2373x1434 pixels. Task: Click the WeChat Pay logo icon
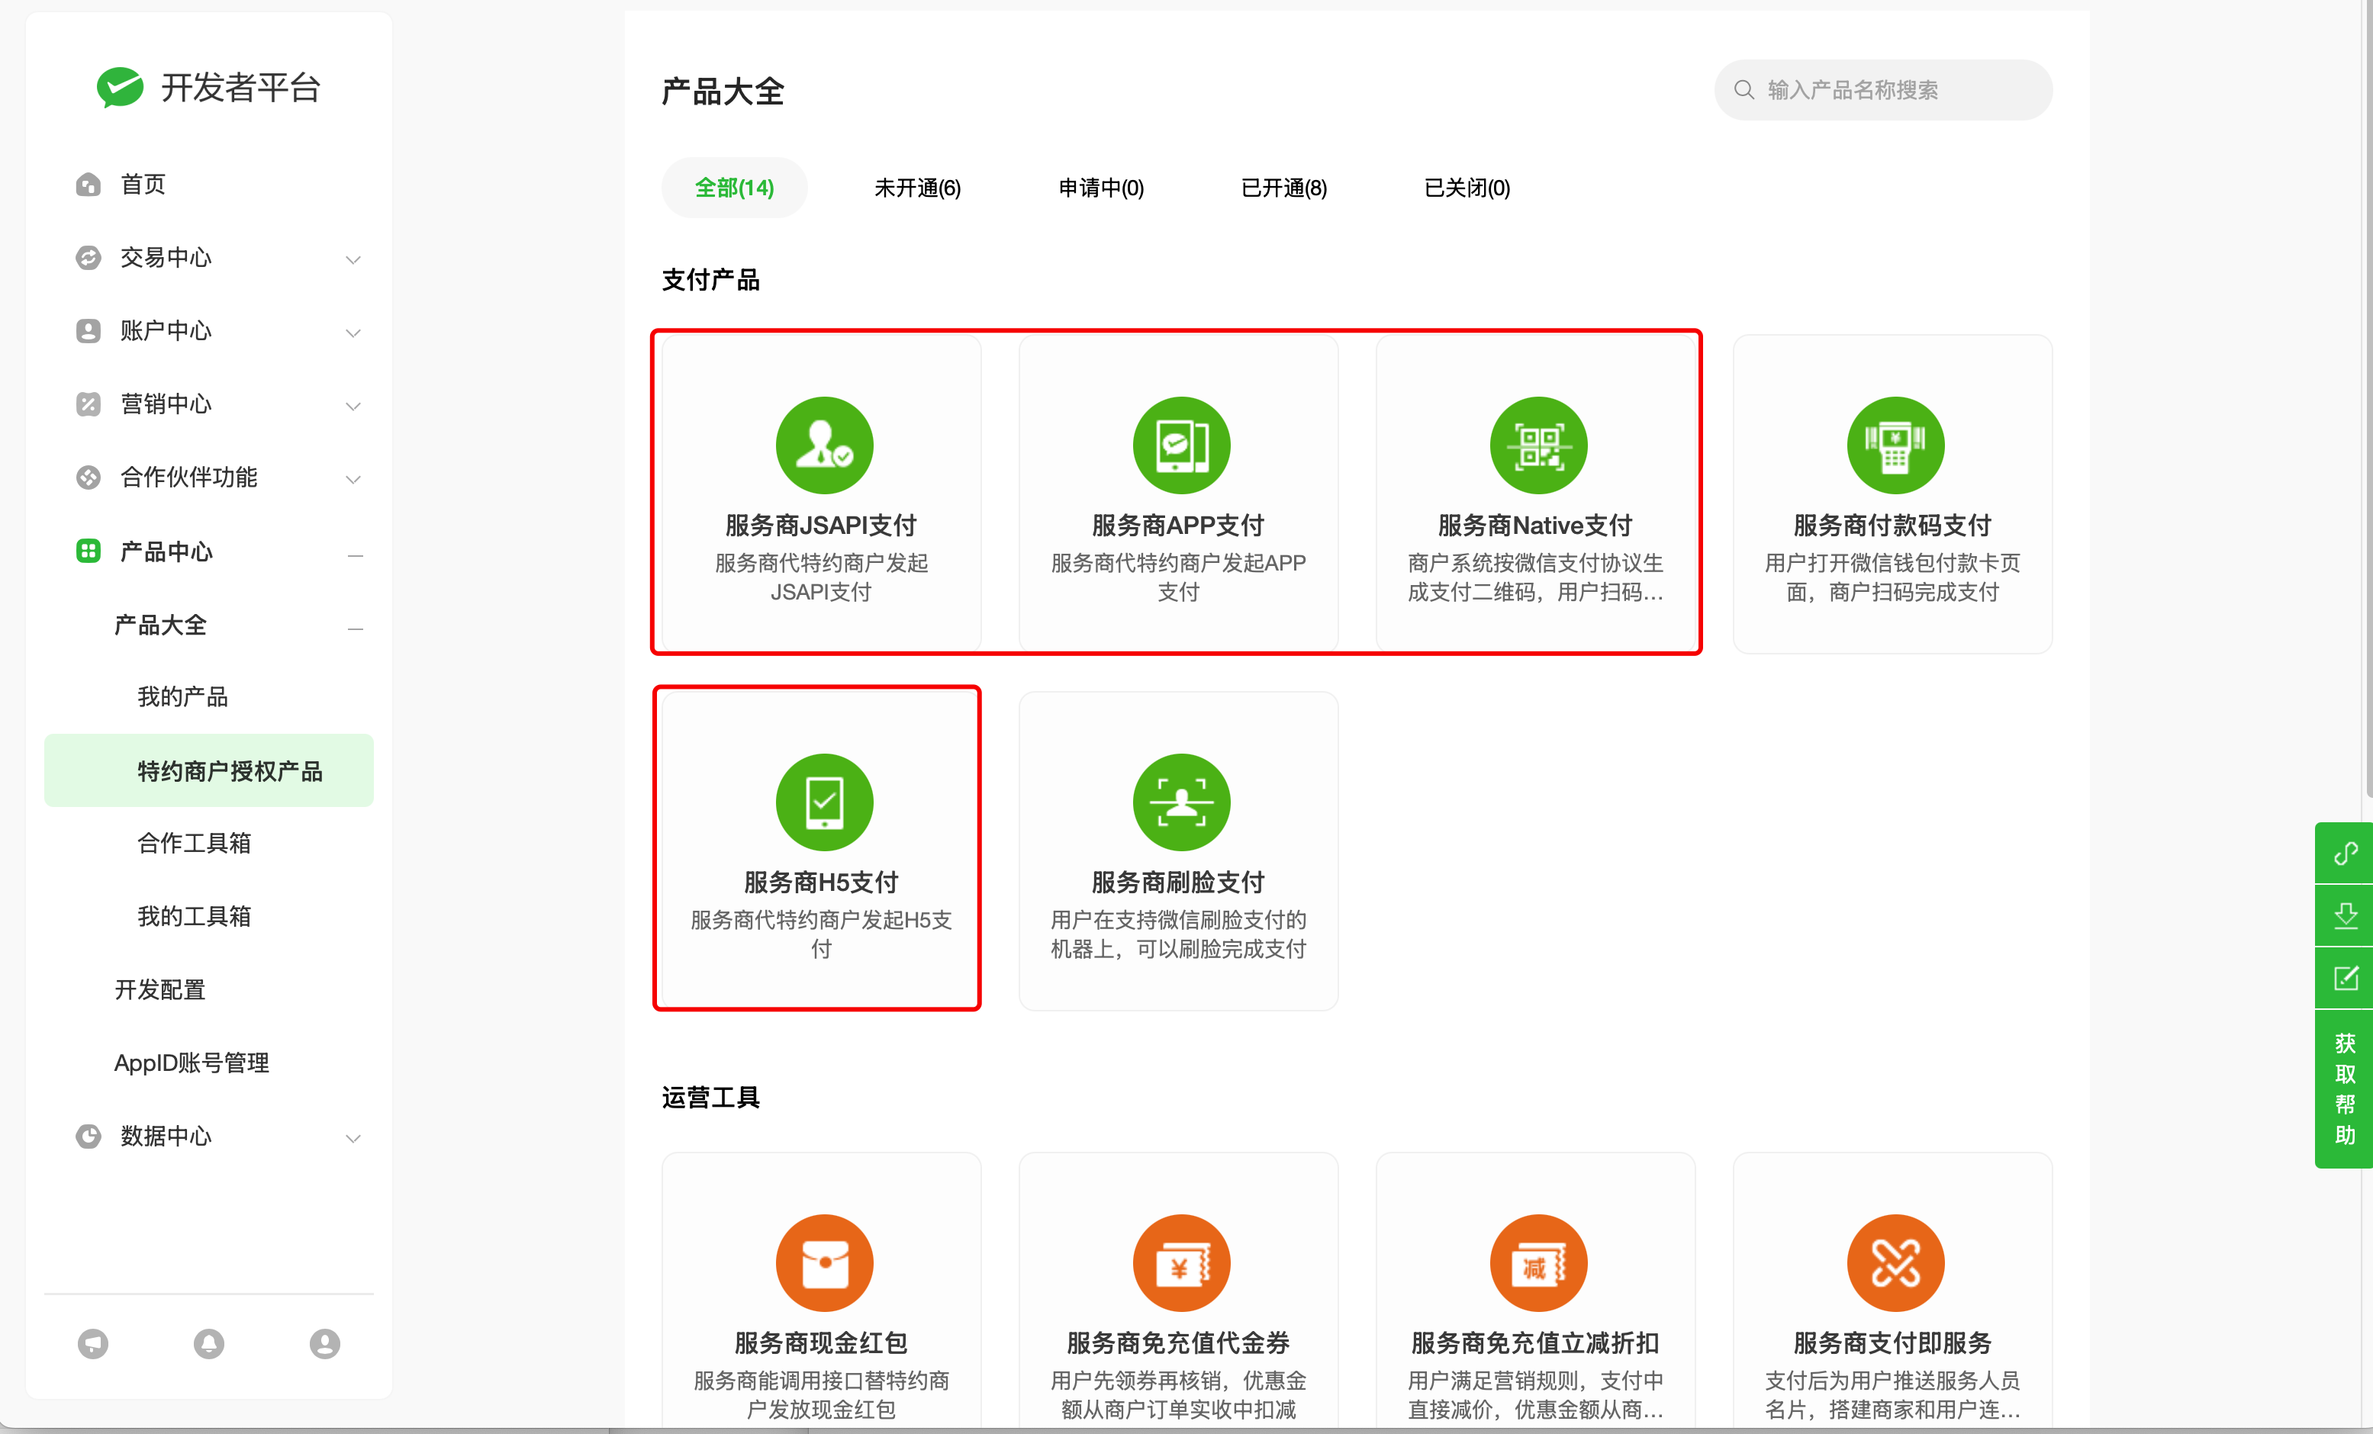tap(121, 88)
